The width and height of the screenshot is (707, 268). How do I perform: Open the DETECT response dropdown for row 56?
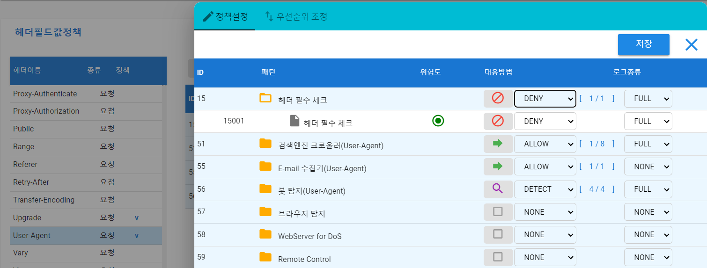pyautogui.click(x=545, y=189)
